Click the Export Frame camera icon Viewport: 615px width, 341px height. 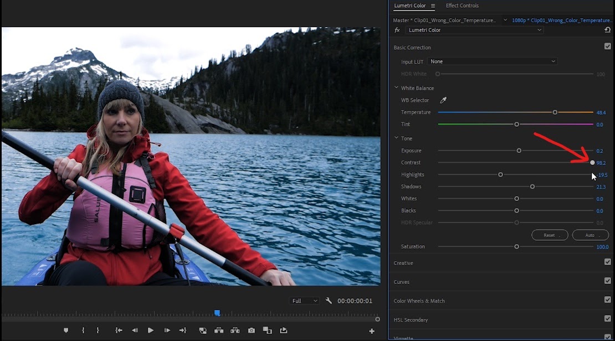pos(252,330)
